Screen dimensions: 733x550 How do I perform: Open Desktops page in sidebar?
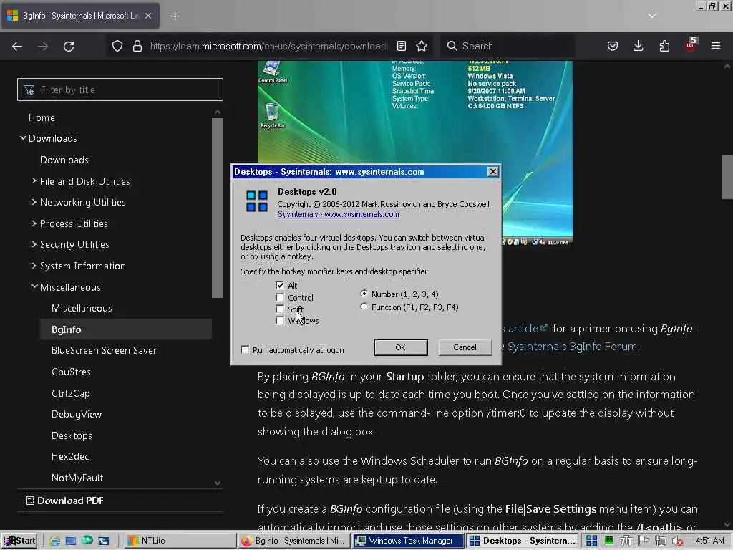72,435
